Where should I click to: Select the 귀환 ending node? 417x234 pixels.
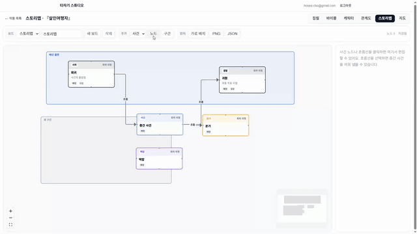click(x=242, y=80)
